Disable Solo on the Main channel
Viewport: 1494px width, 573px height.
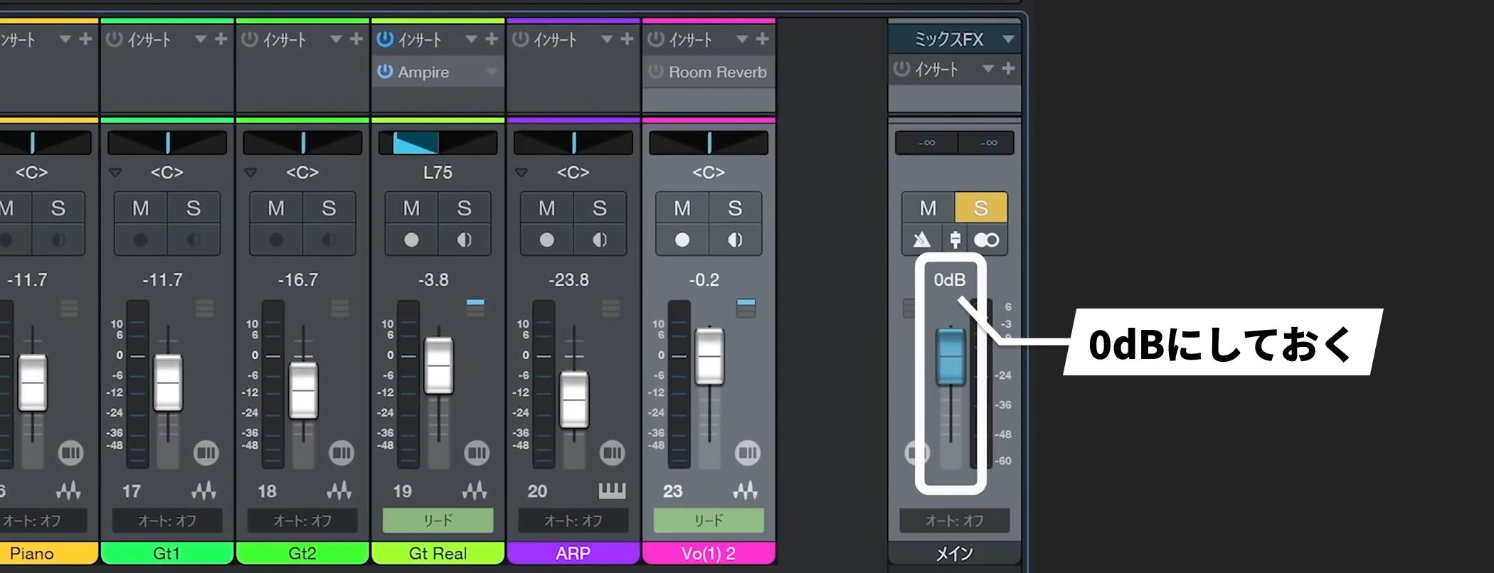pyautogui.click(x=980, y=208)
